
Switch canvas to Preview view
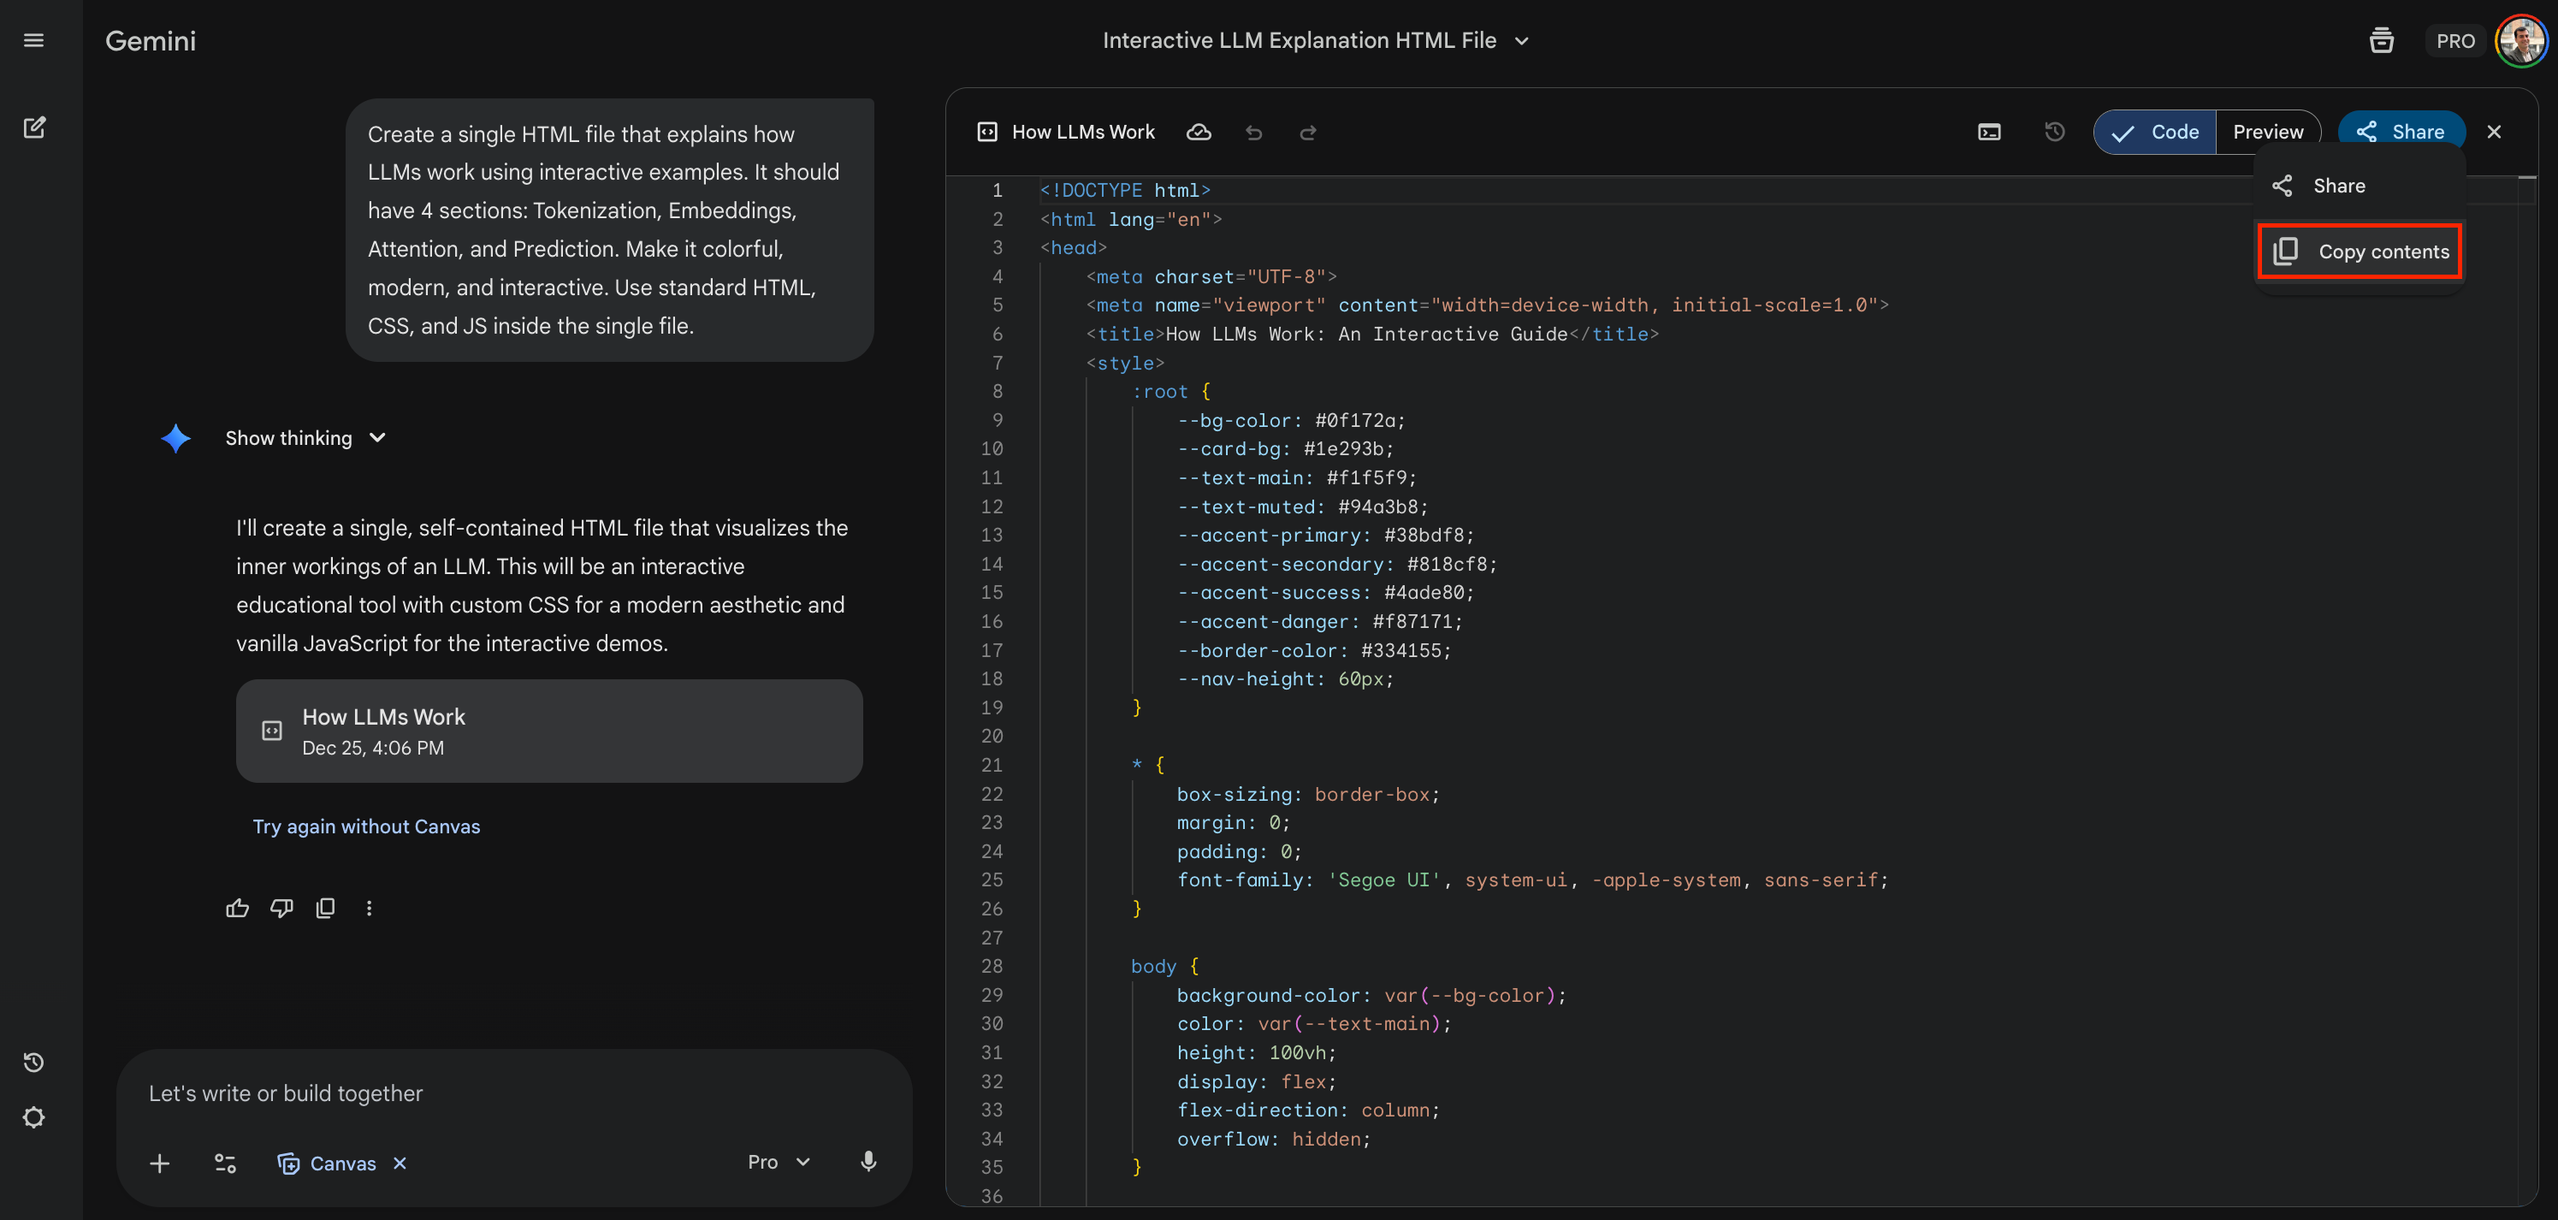(2267, 132)
